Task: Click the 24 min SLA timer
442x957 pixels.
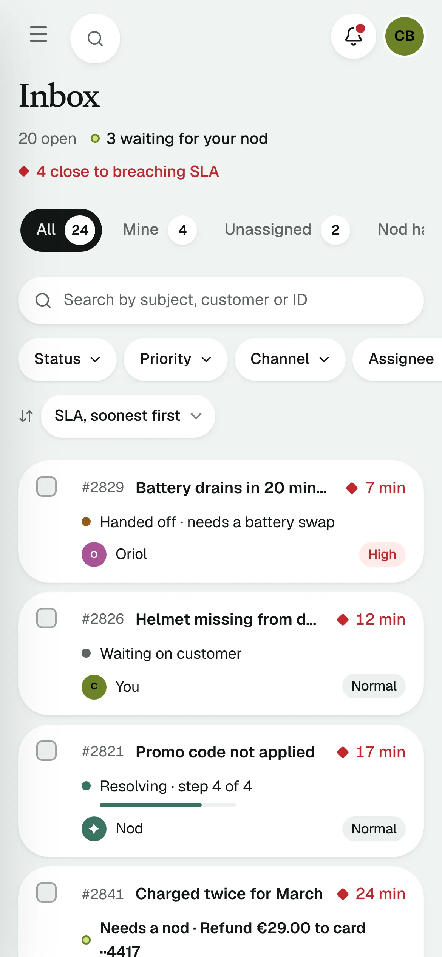Action: [x=381, y=894]
